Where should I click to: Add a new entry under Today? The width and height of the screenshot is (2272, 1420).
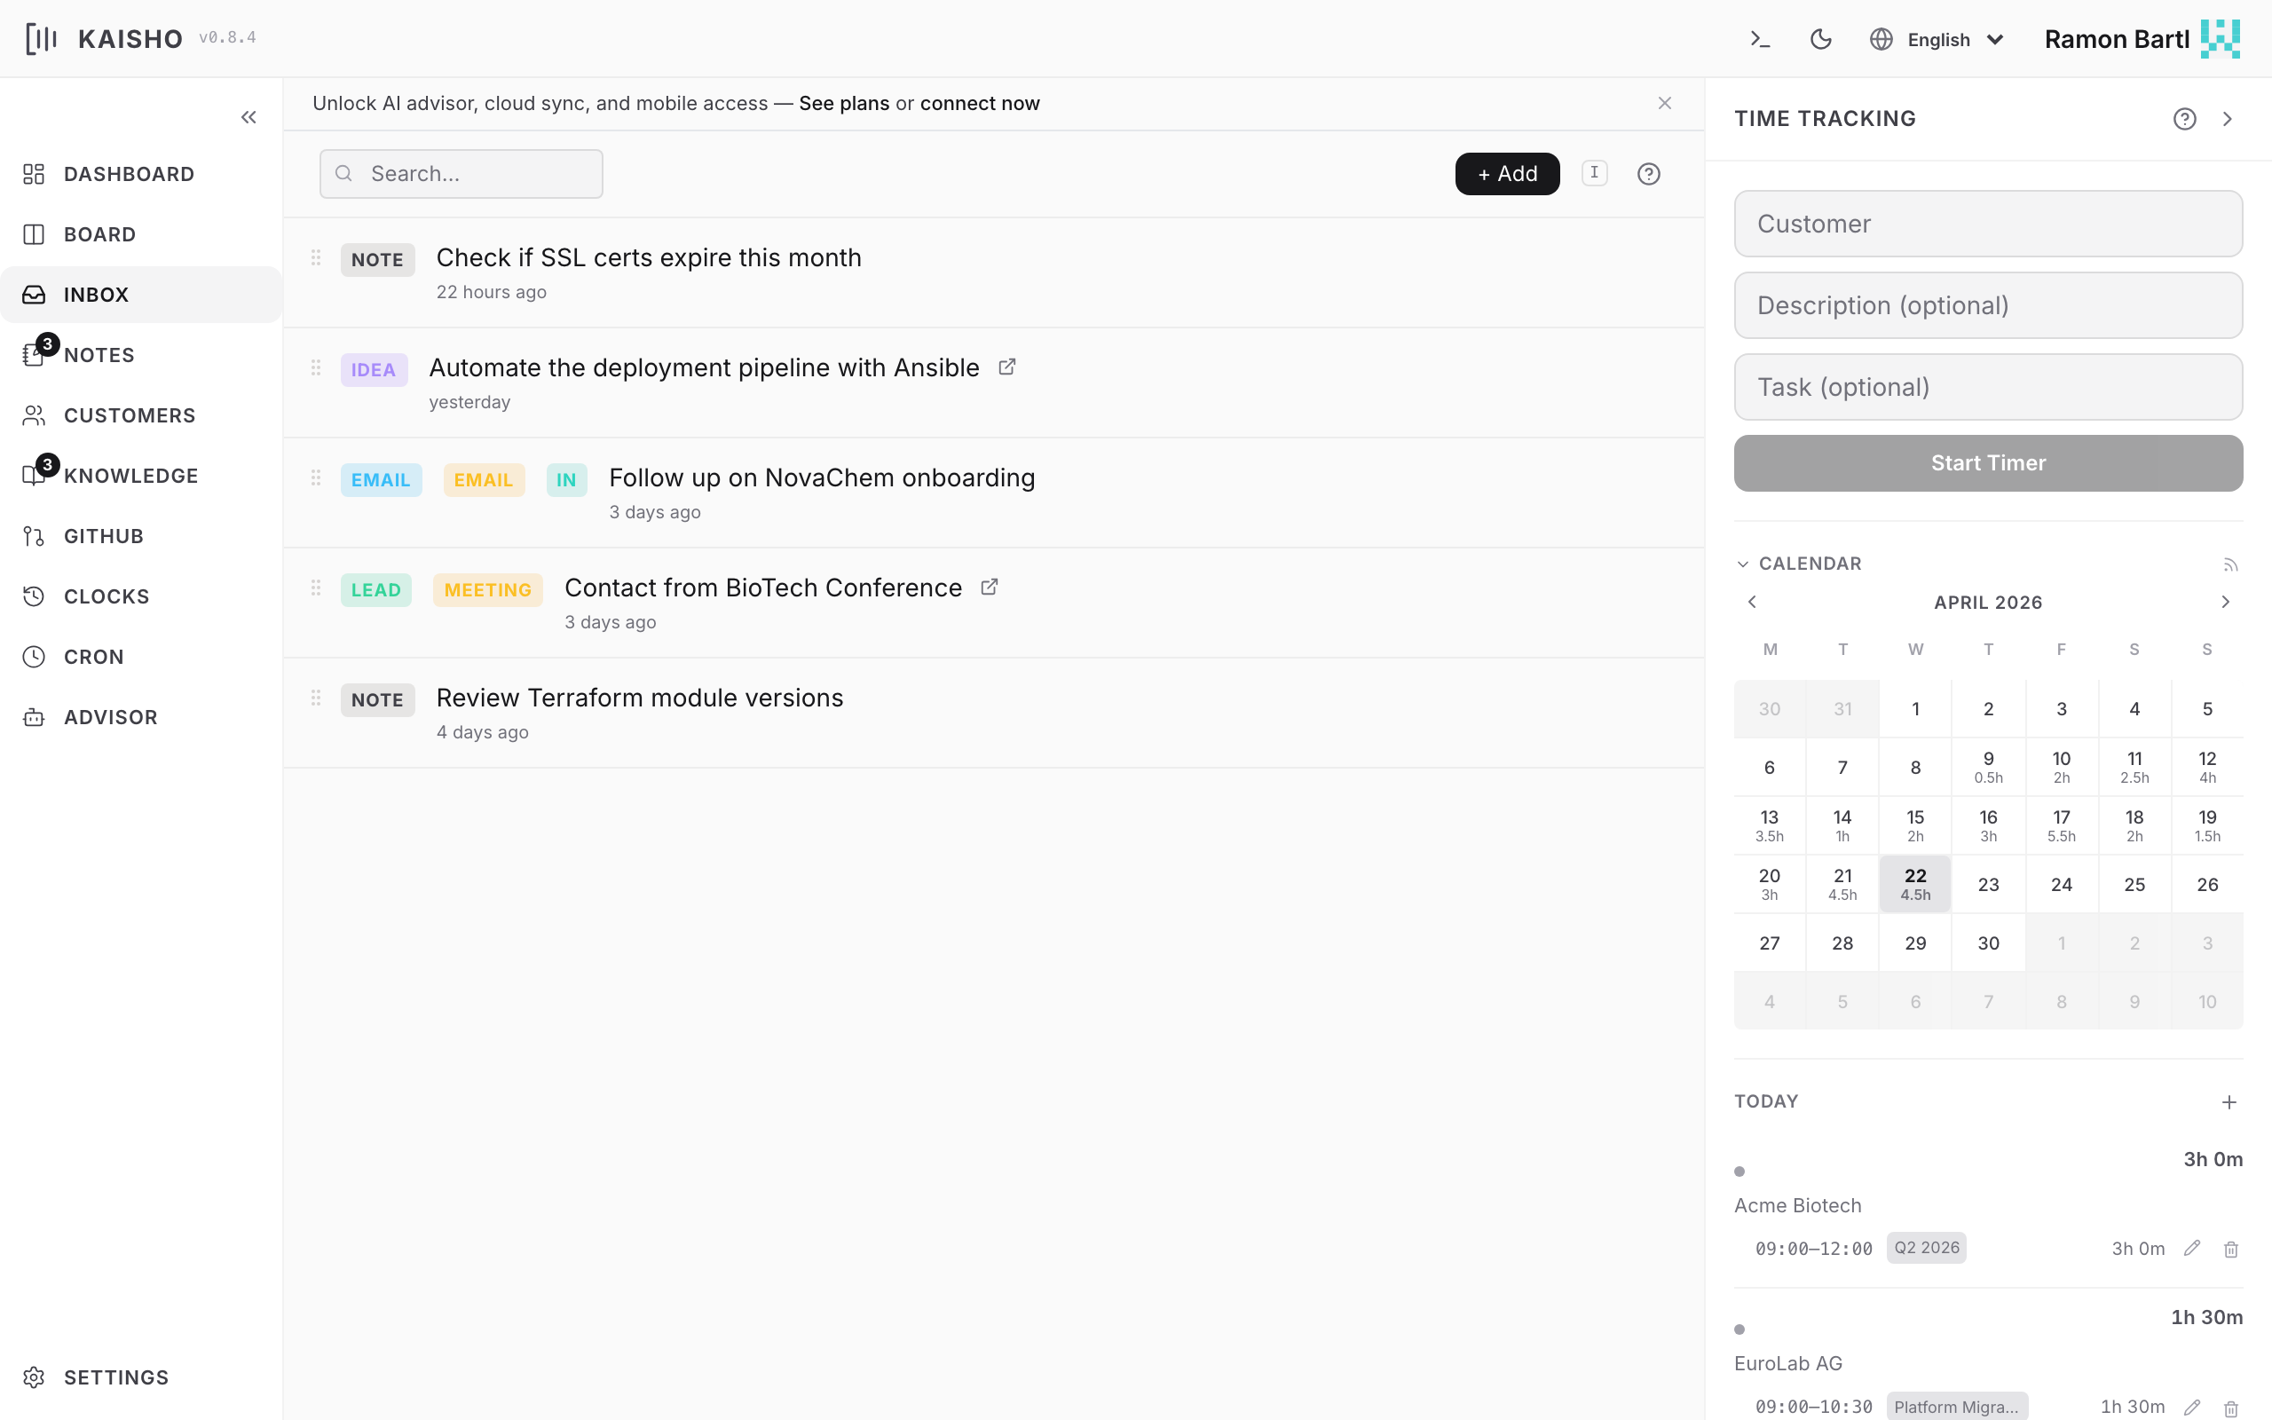tap(2229, 1101)
